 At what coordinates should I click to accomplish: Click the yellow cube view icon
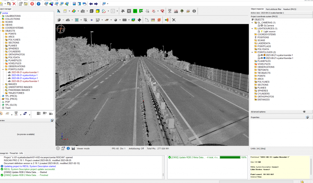click(x=98, y=11)
